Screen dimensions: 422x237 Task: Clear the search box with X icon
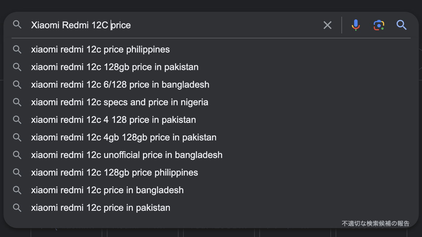coord(328,25)
